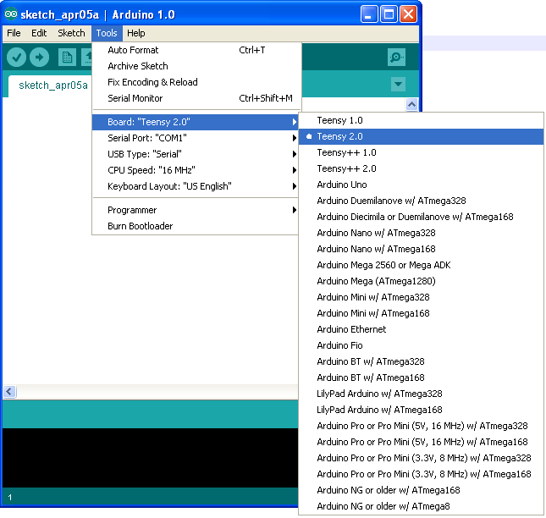Pick Pro Mini 5V 16 MHz ATmega328
Image resolution: width=546 pixels, height=518 pixels.
coord(421,426)
